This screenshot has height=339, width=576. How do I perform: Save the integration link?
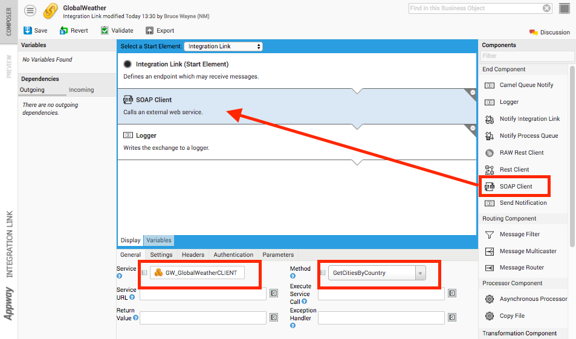pyautogui.click(x=35, y=30)
